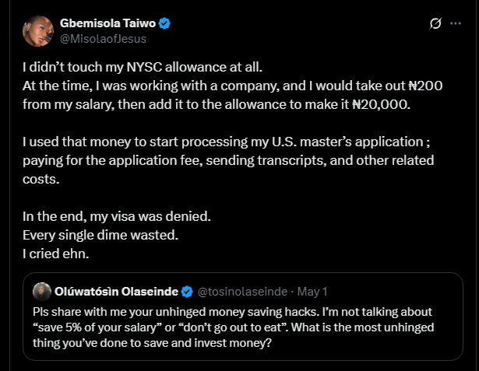Image resolution: width=479 pixels, height=371 pixels.
Task: Open the quoted post about unhinged money hacks
Action: click(249, 327)
